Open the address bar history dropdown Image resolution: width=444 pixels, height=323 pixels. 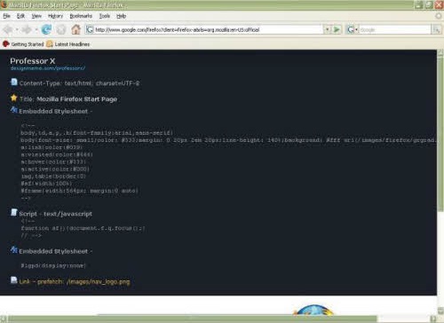click(327, 29)
